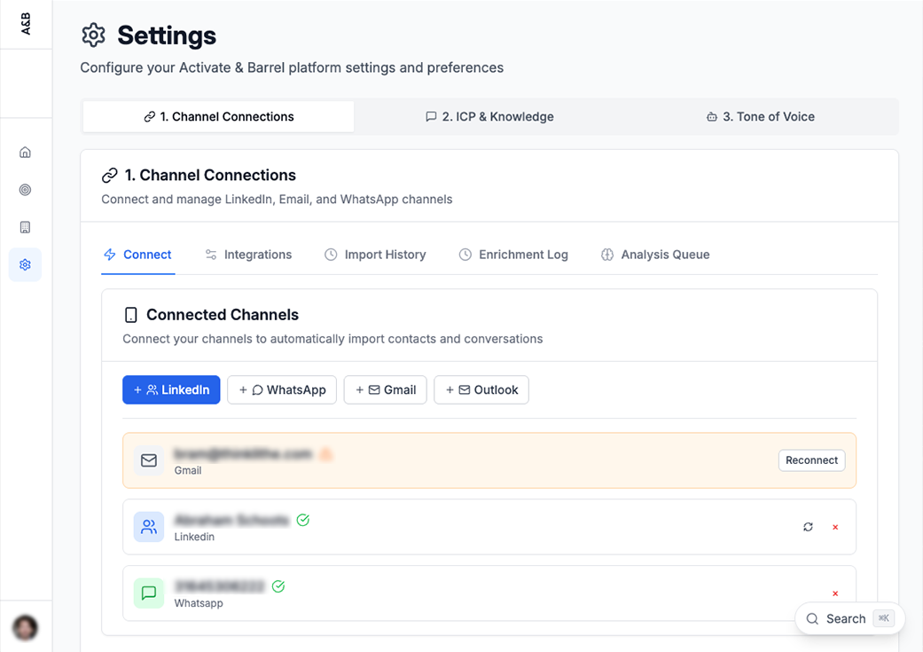Screen dimensions: 923x652
Task: Click the LinkedIn sync refresh icon
Action: [808, 527]
